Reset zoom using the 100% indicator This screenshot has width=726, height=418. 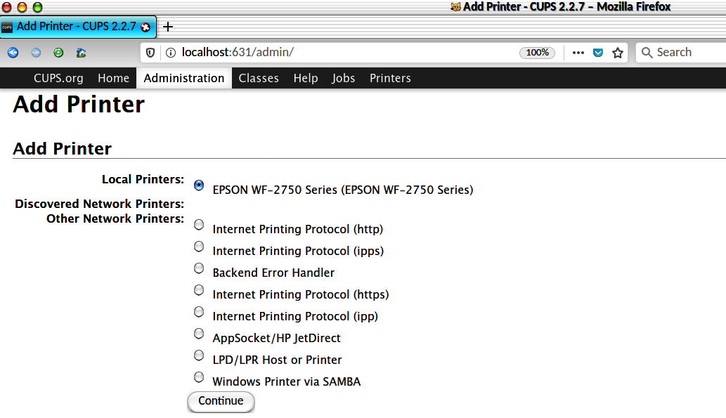pos(537,53)
